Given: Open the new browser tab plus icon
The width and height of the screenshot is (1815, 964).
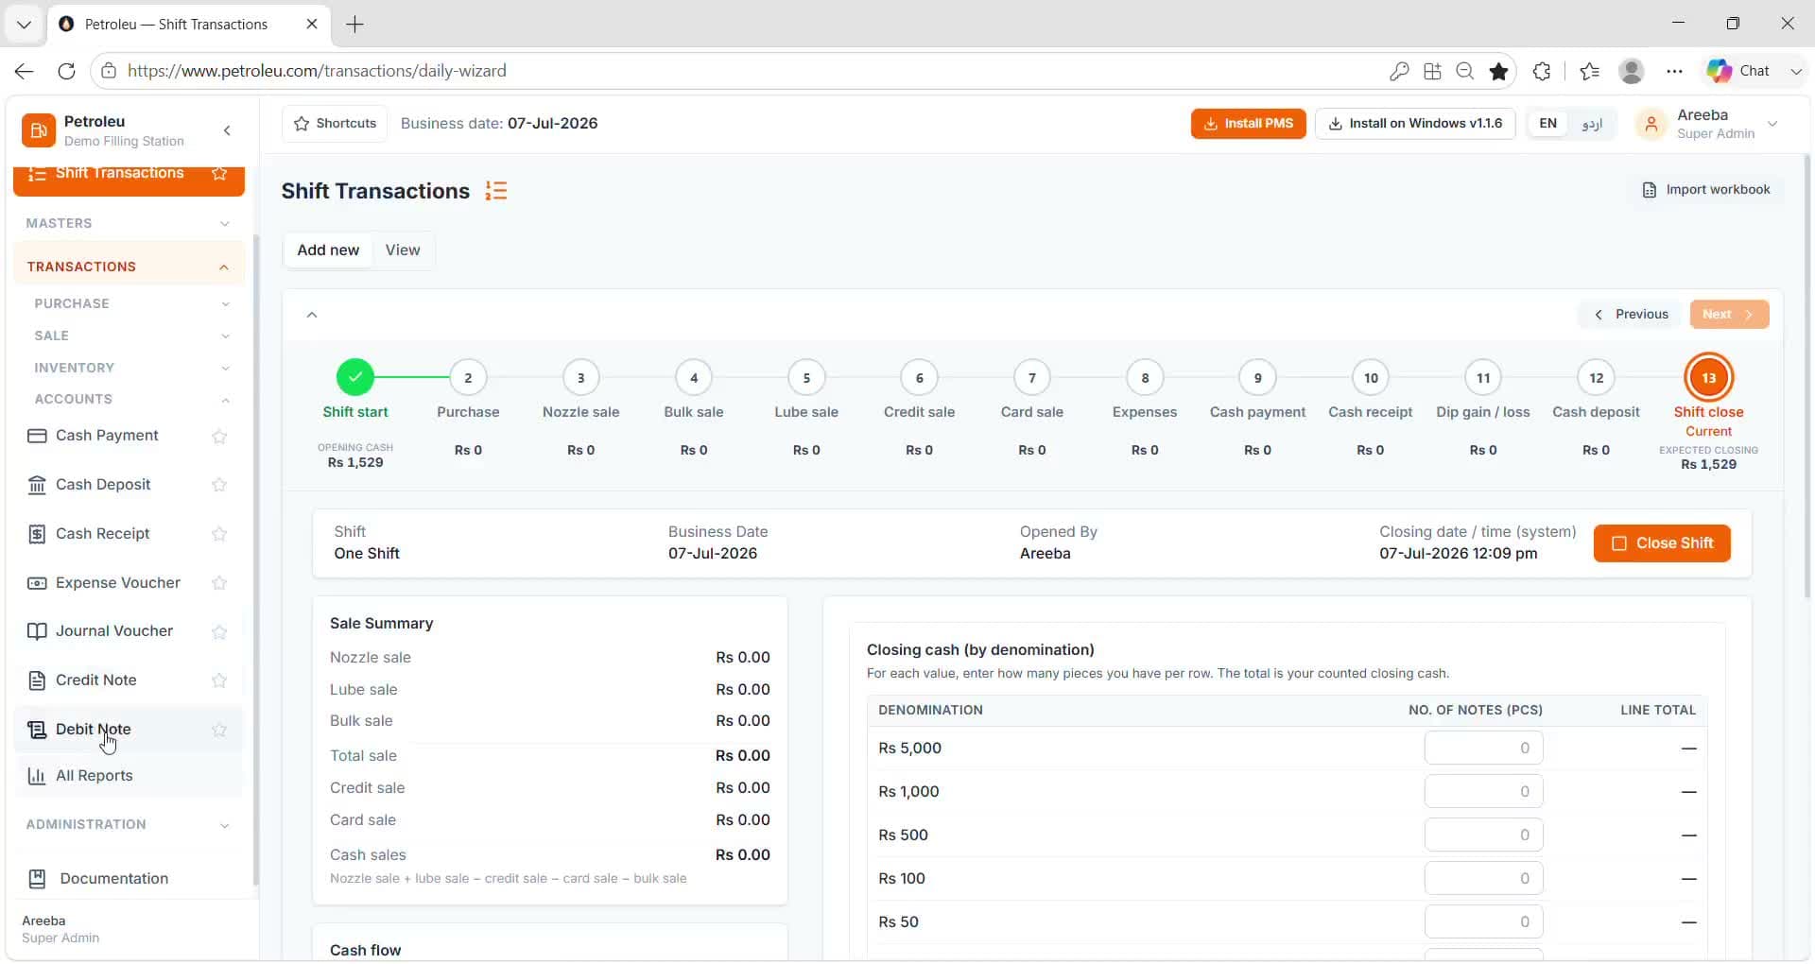Looking at the screenshot, I should point(354,25).
